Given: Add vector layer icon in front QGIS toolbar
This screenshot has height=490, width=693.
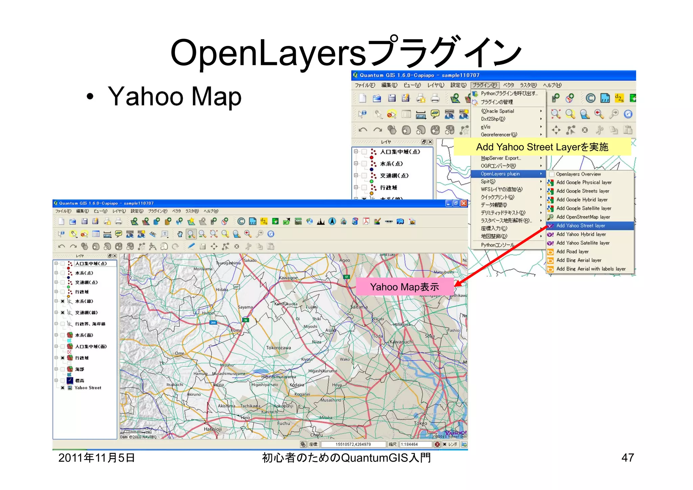Looking at the screenshot, I should 134,222.
